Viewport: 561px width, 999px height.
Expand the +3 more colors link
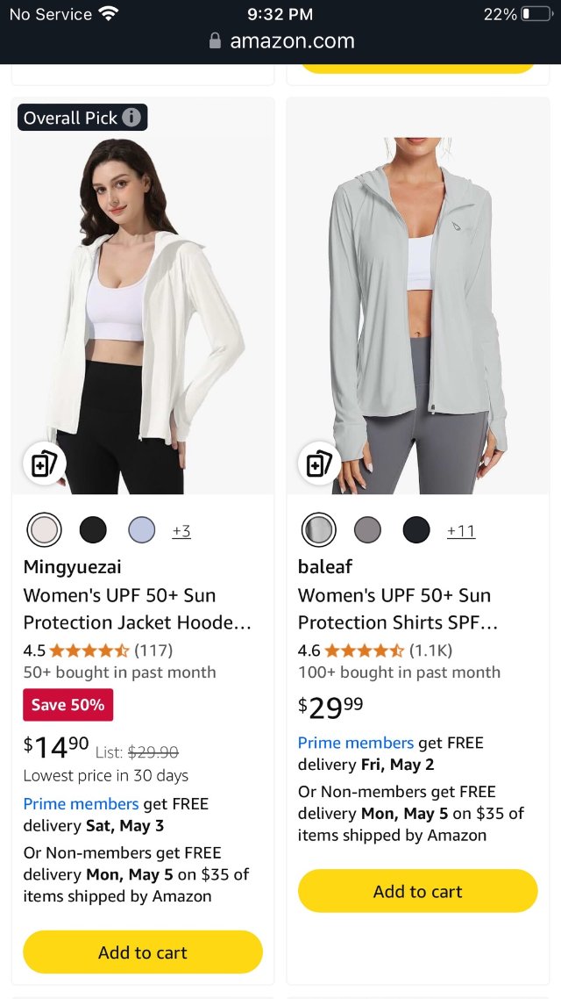(181, 530)
